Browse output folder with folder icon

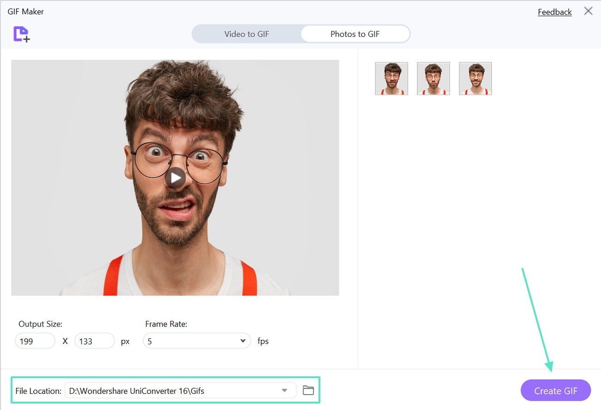click(308, 391)
